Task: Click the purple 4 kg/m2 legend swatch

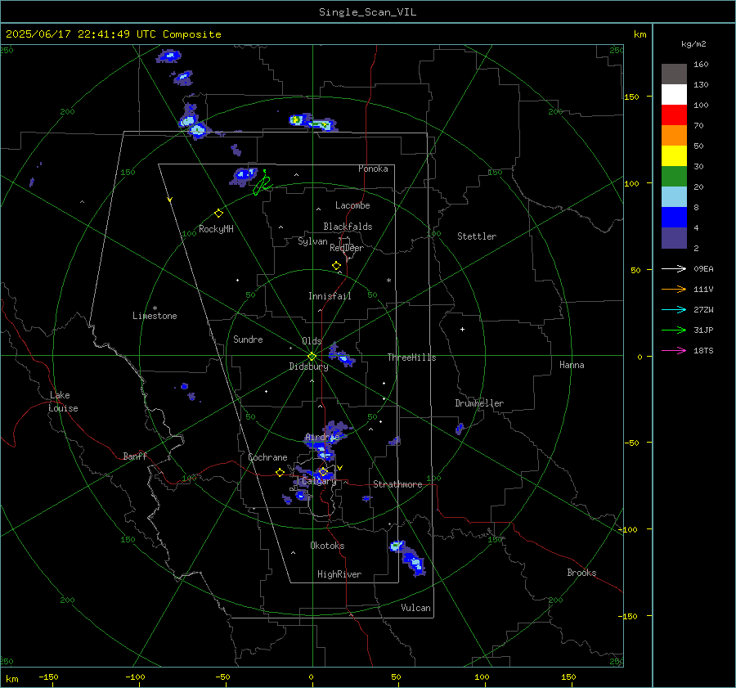Action: [674, 237]
